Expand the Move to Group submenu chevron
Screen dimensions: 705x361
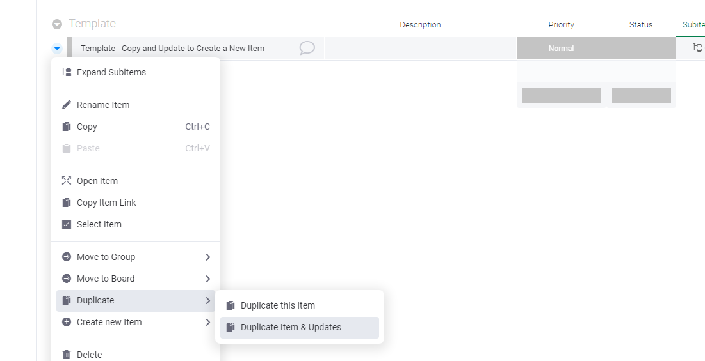click(x=207, y=257)
